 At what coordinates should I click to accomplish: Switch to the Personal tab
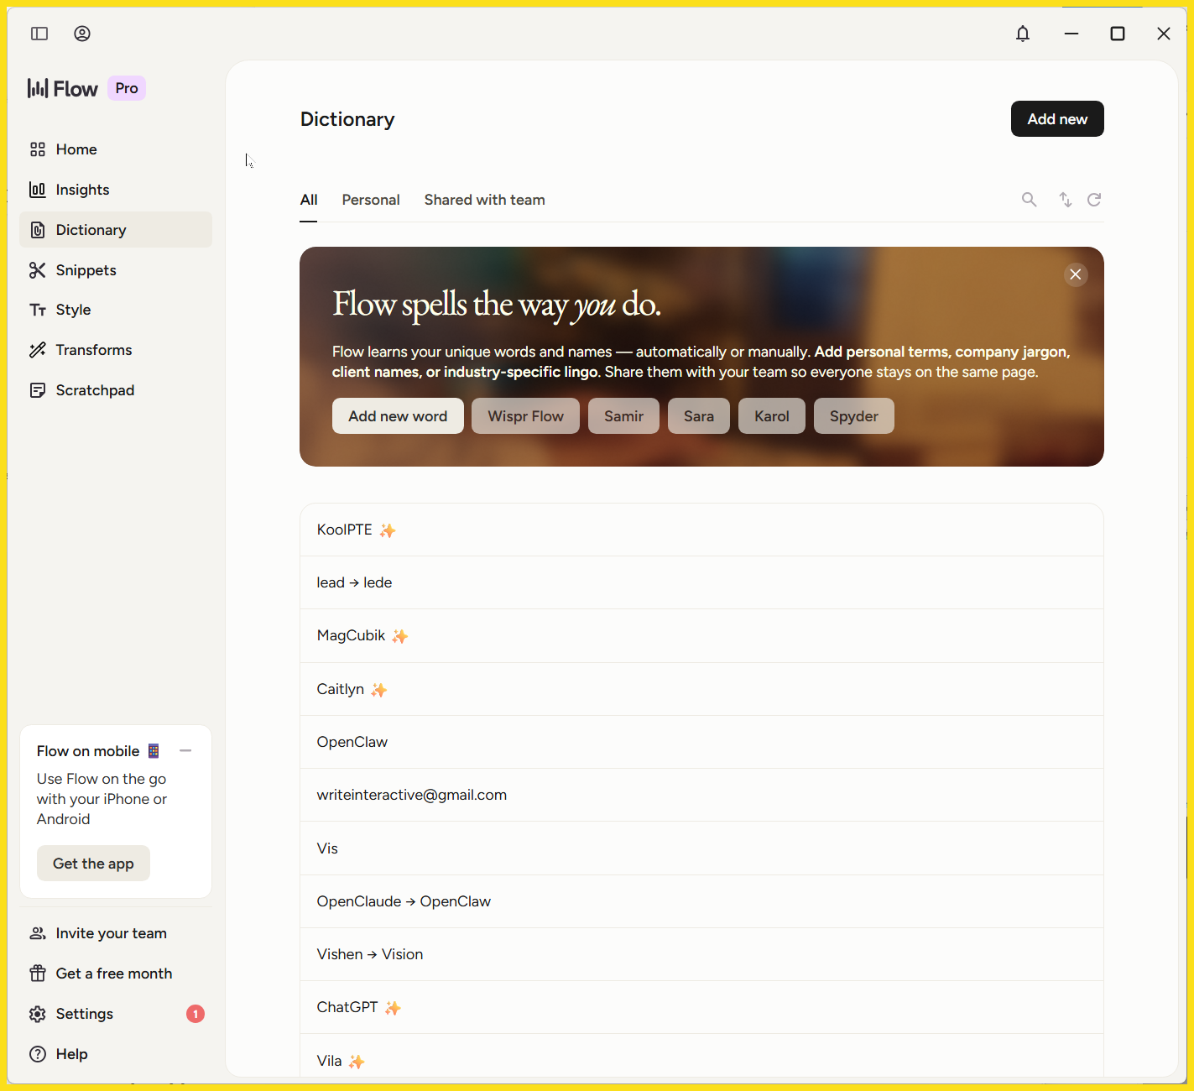(x=371, y=200)
